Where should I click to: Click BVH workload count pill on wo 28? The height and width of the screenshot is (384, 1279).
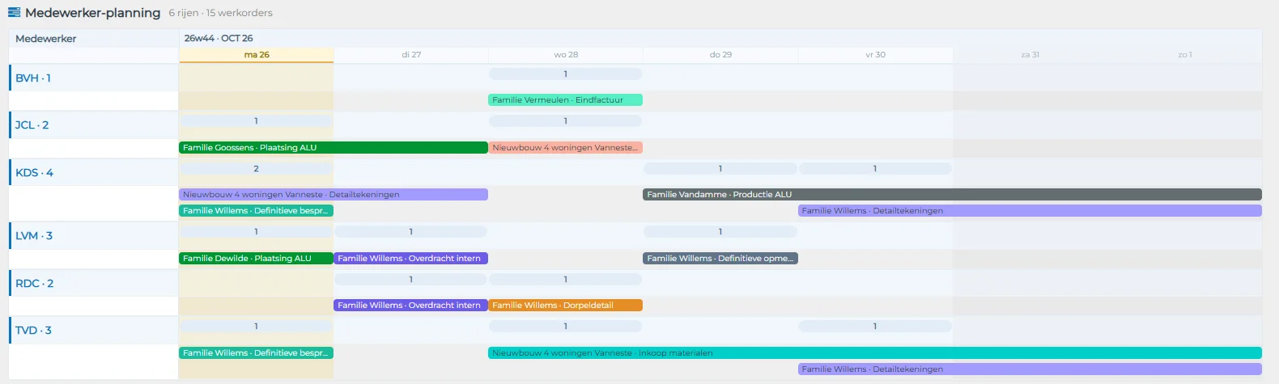click(565, 74)
